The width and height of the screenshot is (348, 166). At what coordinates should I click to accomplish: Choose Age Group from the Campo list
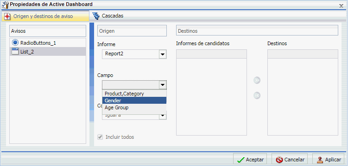(x=134, y=108)
